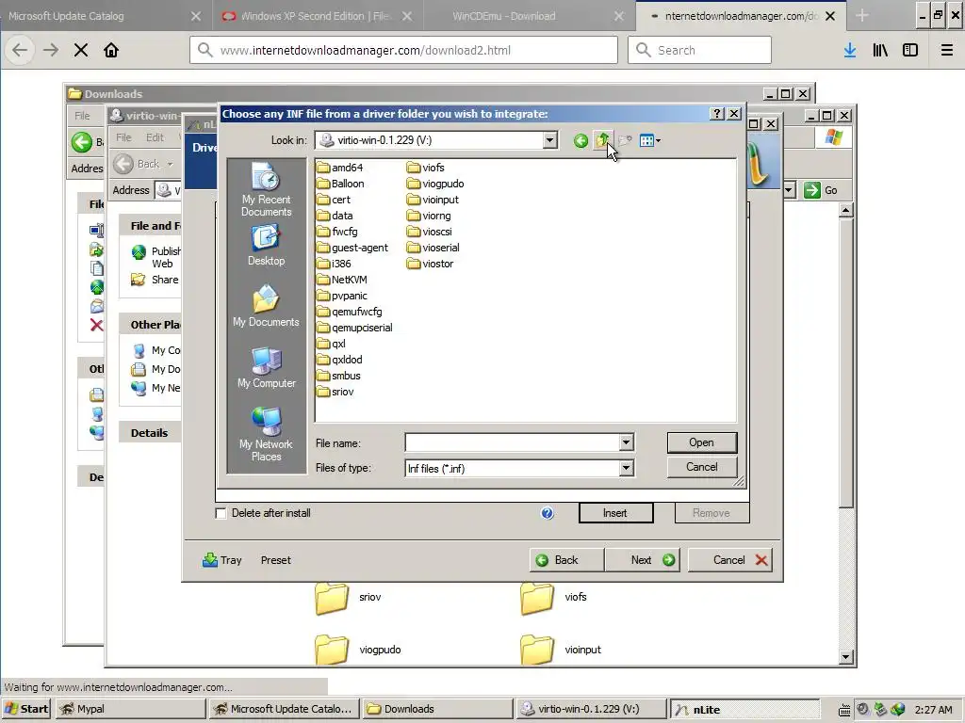The image size is (965, 723).
Task: Click the Preset button in nLite
Action: [275, 560]
